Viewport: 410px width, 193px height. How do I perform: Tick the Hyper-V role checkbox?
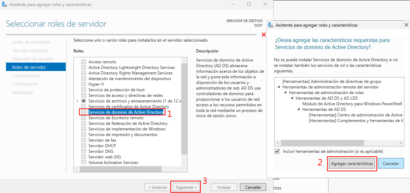pos(84,84)
